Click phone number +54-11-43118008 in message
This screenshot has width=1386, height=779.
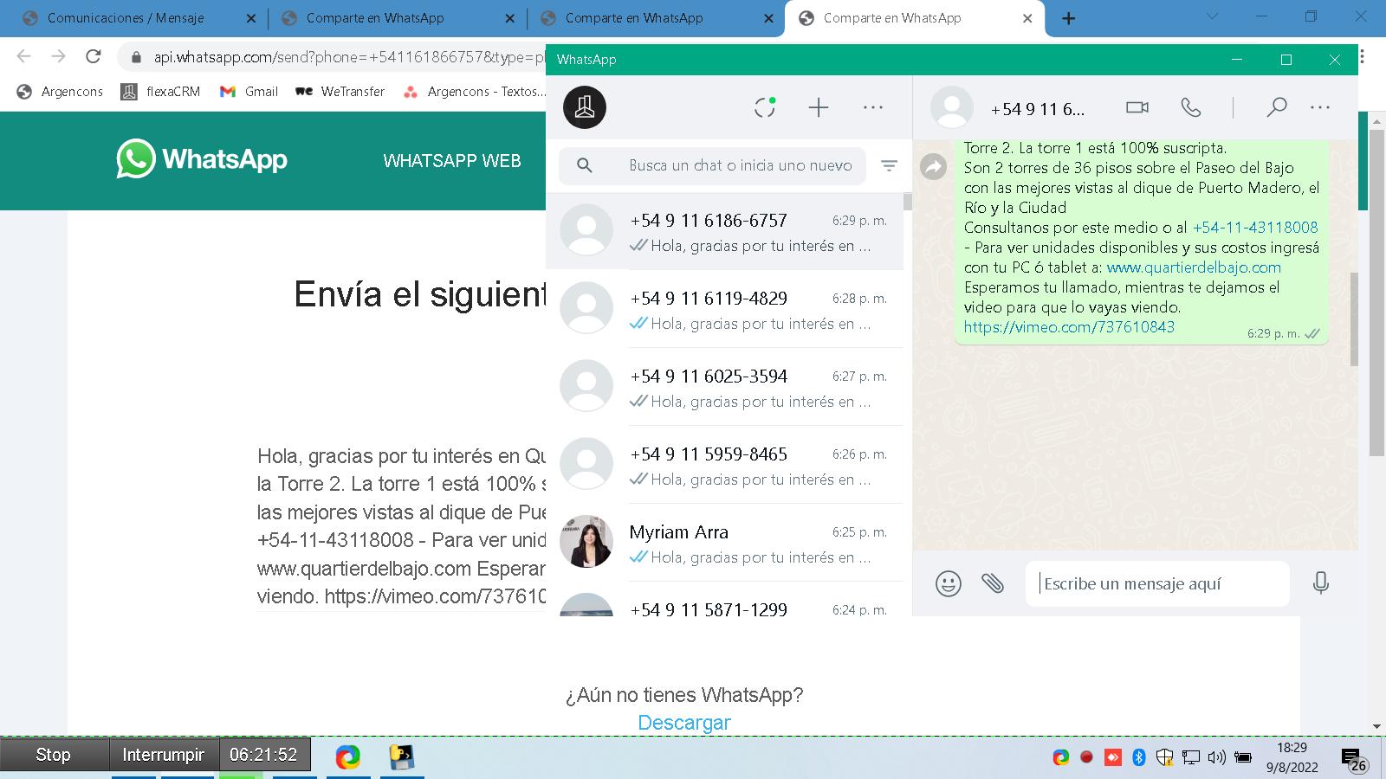click(1255, 228)
